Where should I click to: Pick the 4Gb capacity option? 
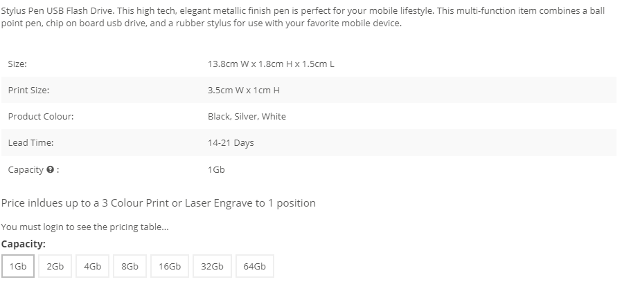click(92, 266)
